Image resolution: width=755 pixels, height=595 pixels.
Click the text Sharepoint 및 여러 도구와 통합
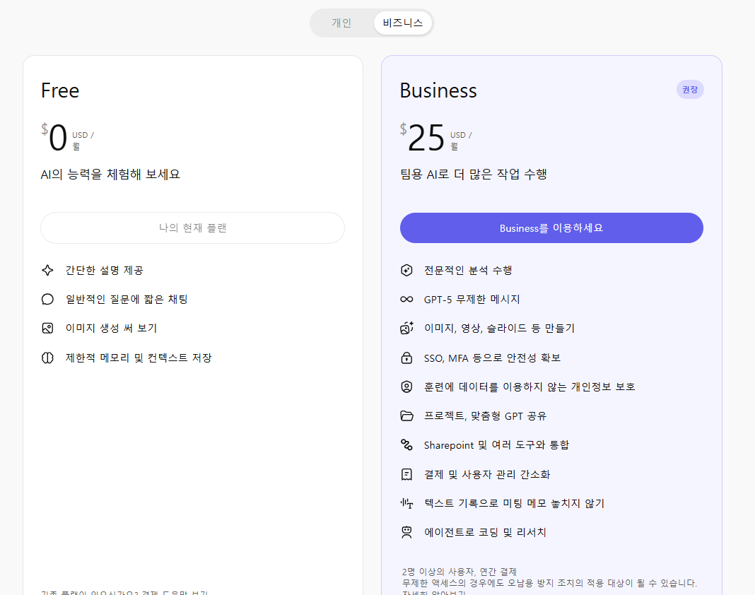coord(496,445)
